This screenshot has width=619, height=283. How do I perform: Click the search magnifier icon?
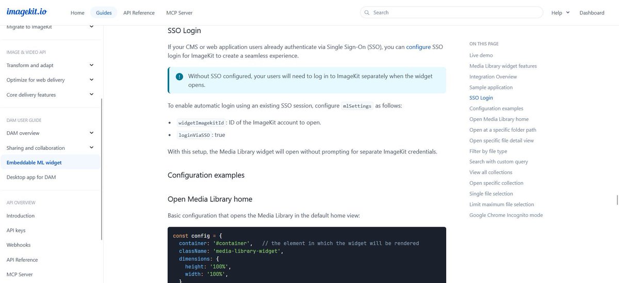(x=367, y=12)
